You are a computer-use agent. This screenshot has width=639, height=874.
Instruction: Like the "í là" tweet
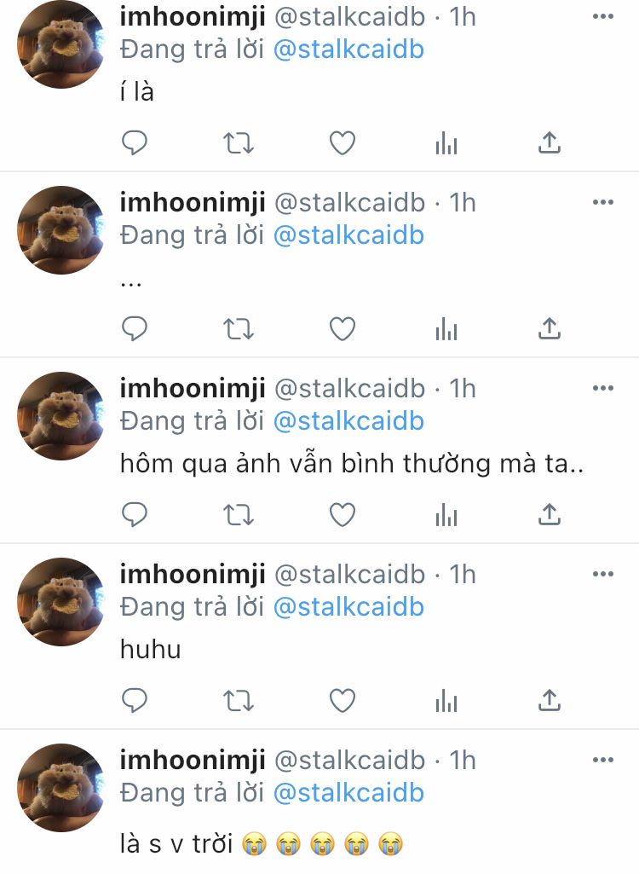click(342, 143)
